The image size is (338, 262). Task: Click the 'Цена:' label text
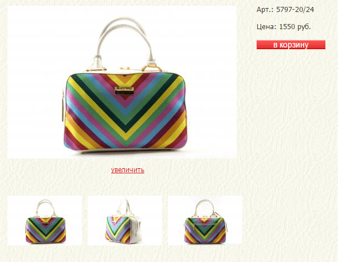click(x=266, y=27)
